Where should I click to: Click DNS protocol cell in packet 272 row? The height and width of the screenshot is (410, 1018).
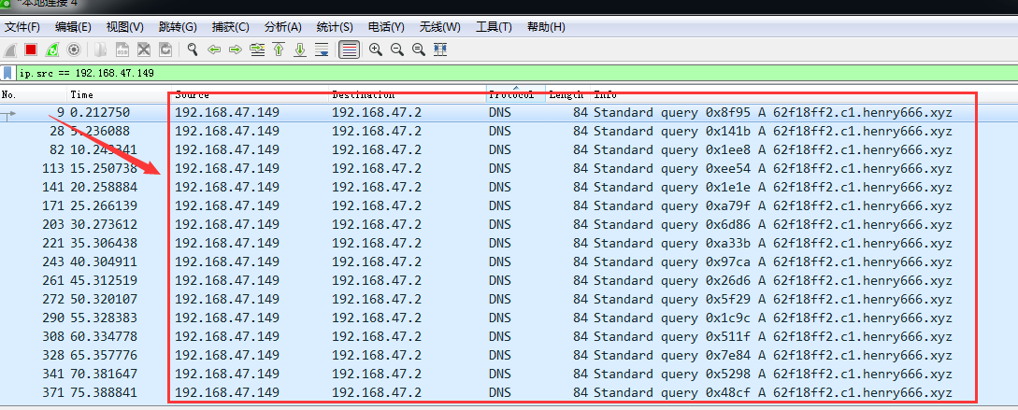500,300
